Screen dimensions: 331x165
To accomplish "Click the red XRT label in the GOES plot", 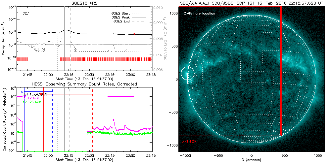I will point(132,34).
